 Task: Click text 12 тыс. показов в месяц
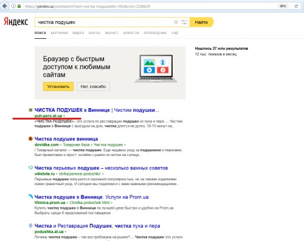216,54
